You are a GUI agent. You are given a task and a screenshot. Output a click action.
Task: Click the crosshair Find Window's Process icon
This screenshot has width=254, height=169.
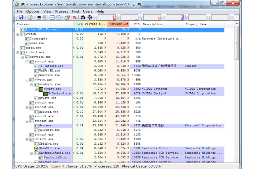90,17
